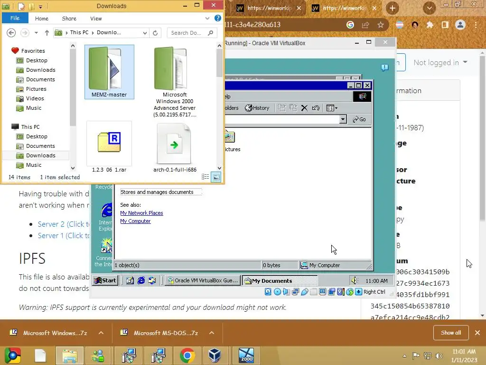Open Chrome extensions puzzle icon
Image resolution: width=486 pixels, height=365 pixels.
click(430, 25)
